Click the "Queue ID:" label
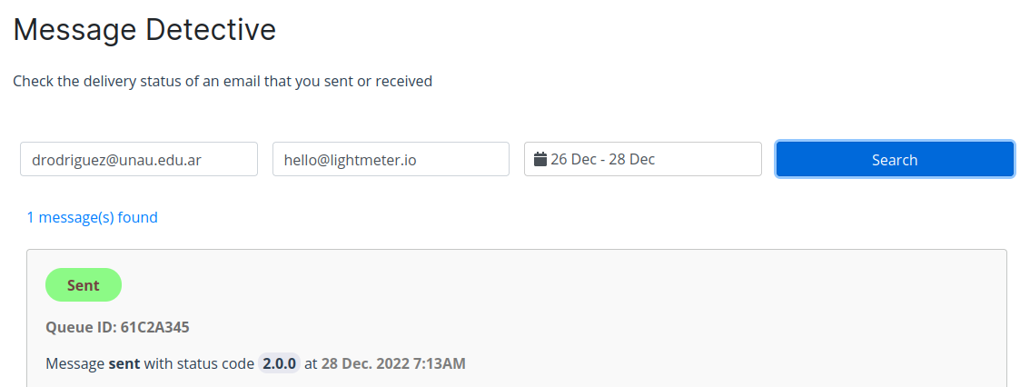The image size is (1030, 387). point(81,327)
